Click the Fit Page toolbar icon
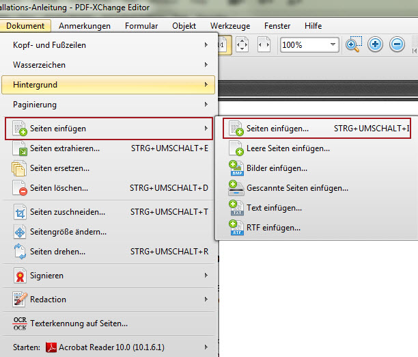Image resolution: width=418 pixels, height=357 pixels. point(242,44)
